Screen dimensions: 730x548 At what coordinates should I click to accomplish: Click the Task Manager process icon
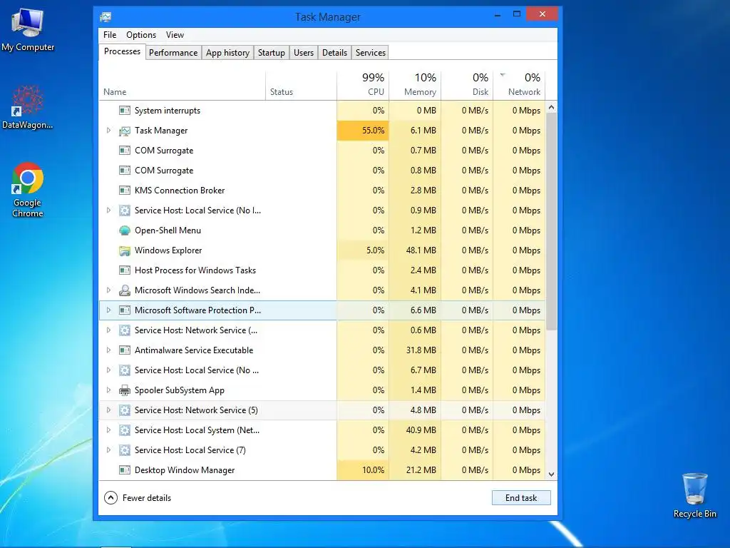pyautogui.click(x=124, y=131)
